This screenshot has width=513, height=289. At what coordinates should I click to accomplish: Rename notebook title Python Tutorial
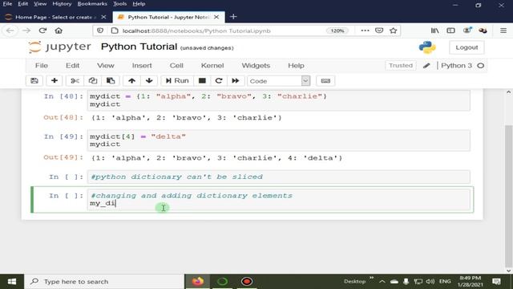(x=139, y=47)
